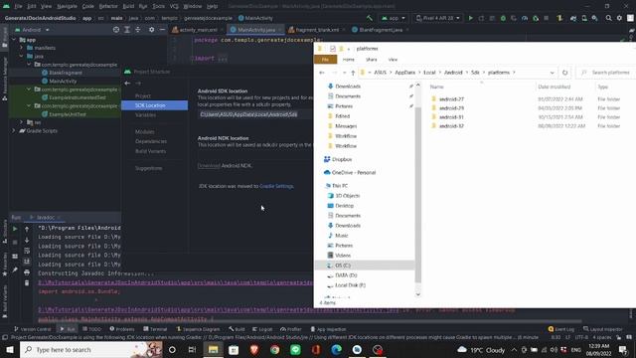Select the android-27 folder
This screenshot has height=358, width=636.
[x=451, y=99]
